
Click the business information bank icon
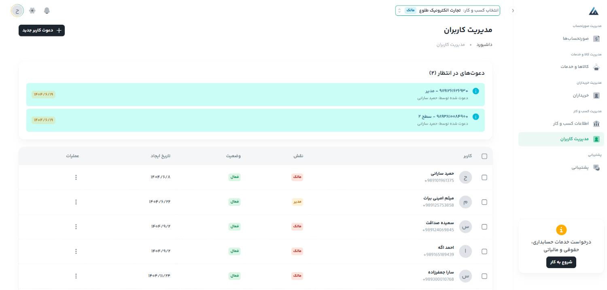[x=596, y=124]
